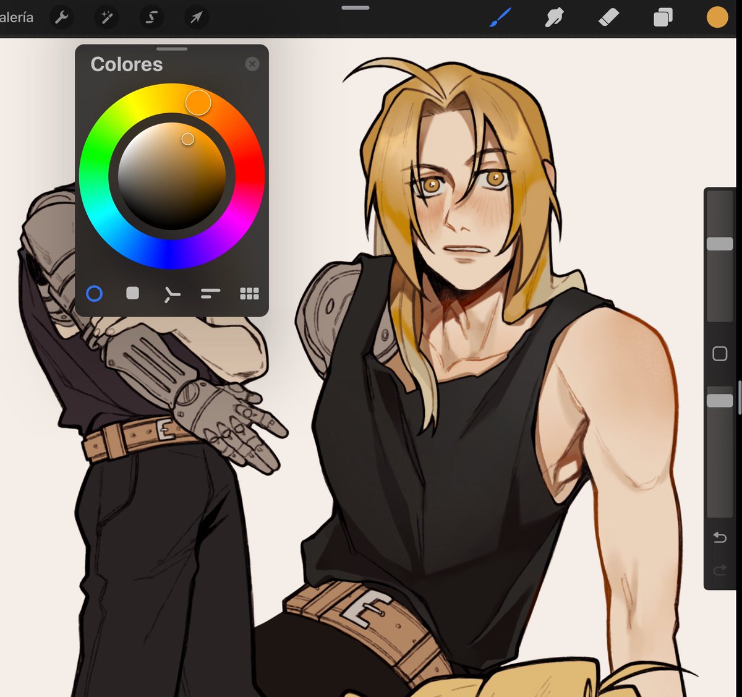Select the Eraser tool
The image size is (742, 697).
pyautogui.click(x=608, y=17)
